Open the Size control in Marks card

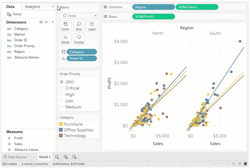click(79, 26)
